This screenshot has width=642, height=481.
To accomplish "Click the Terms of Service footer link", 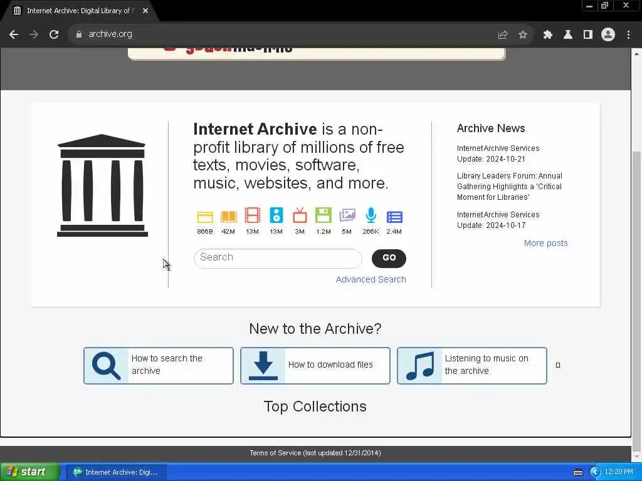I will pyautogui.click(x=315, y=453).
